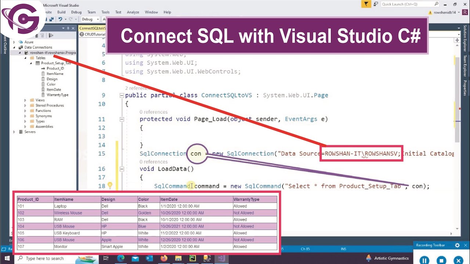This screenshot has height=264, width=470.
Task: Collapse the Page_Load method code region
Action: pos(122,119)
